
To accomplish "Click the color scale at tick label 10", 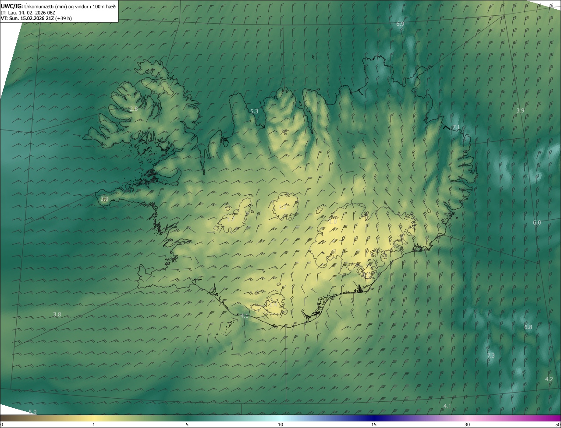I will [x=280, y=425].
